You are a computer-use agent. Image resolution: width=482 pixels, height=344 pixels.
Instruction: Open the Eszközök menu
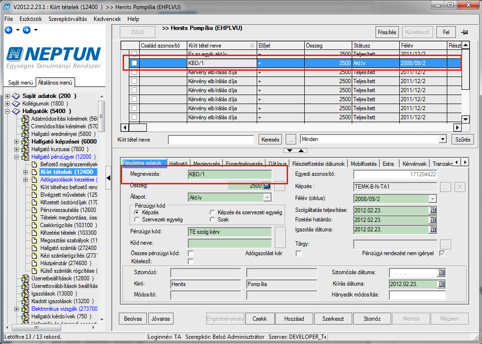tap(31, 19)
